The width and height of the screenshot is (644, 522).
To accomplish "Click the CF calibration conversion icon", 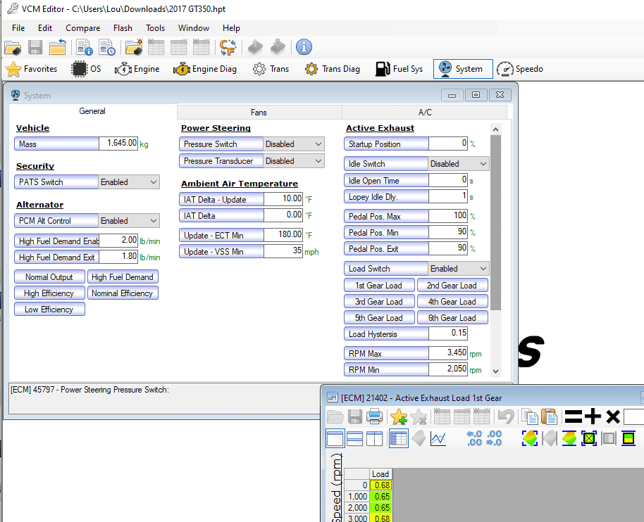I will [x=228, y=47].
